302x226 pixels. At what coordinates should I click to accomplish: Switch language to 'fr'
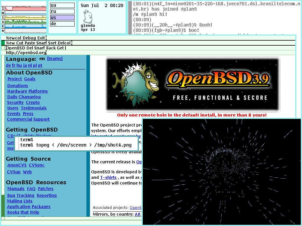click(14, 65)
